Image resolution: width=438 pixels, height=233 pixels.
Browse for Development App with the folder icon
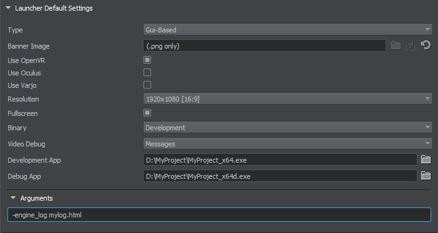coord(426,159)
